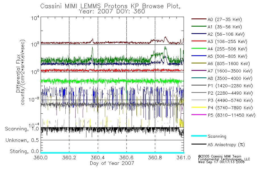Click the A3 (106-255 KeV) legend label

(x=227, y=42)
